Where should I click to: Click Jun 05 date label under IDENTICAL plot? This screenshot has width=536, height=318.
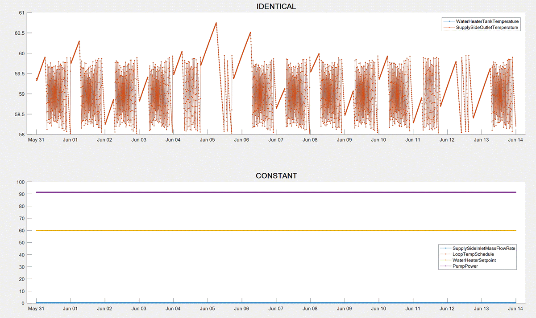(x=208, y=140)
